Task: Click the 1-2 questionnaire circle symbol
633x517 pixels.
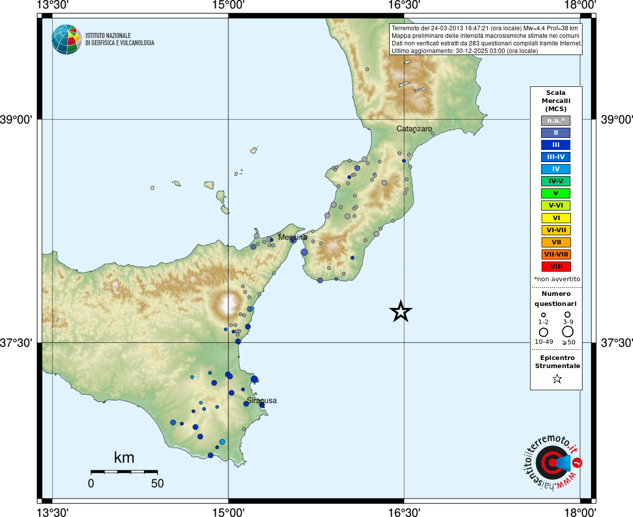Action: pyautogui.click(x=543, y=315)
